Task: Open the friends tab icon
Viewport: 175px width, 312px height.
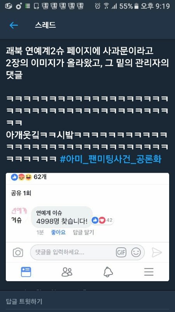Action: point(67,272)
